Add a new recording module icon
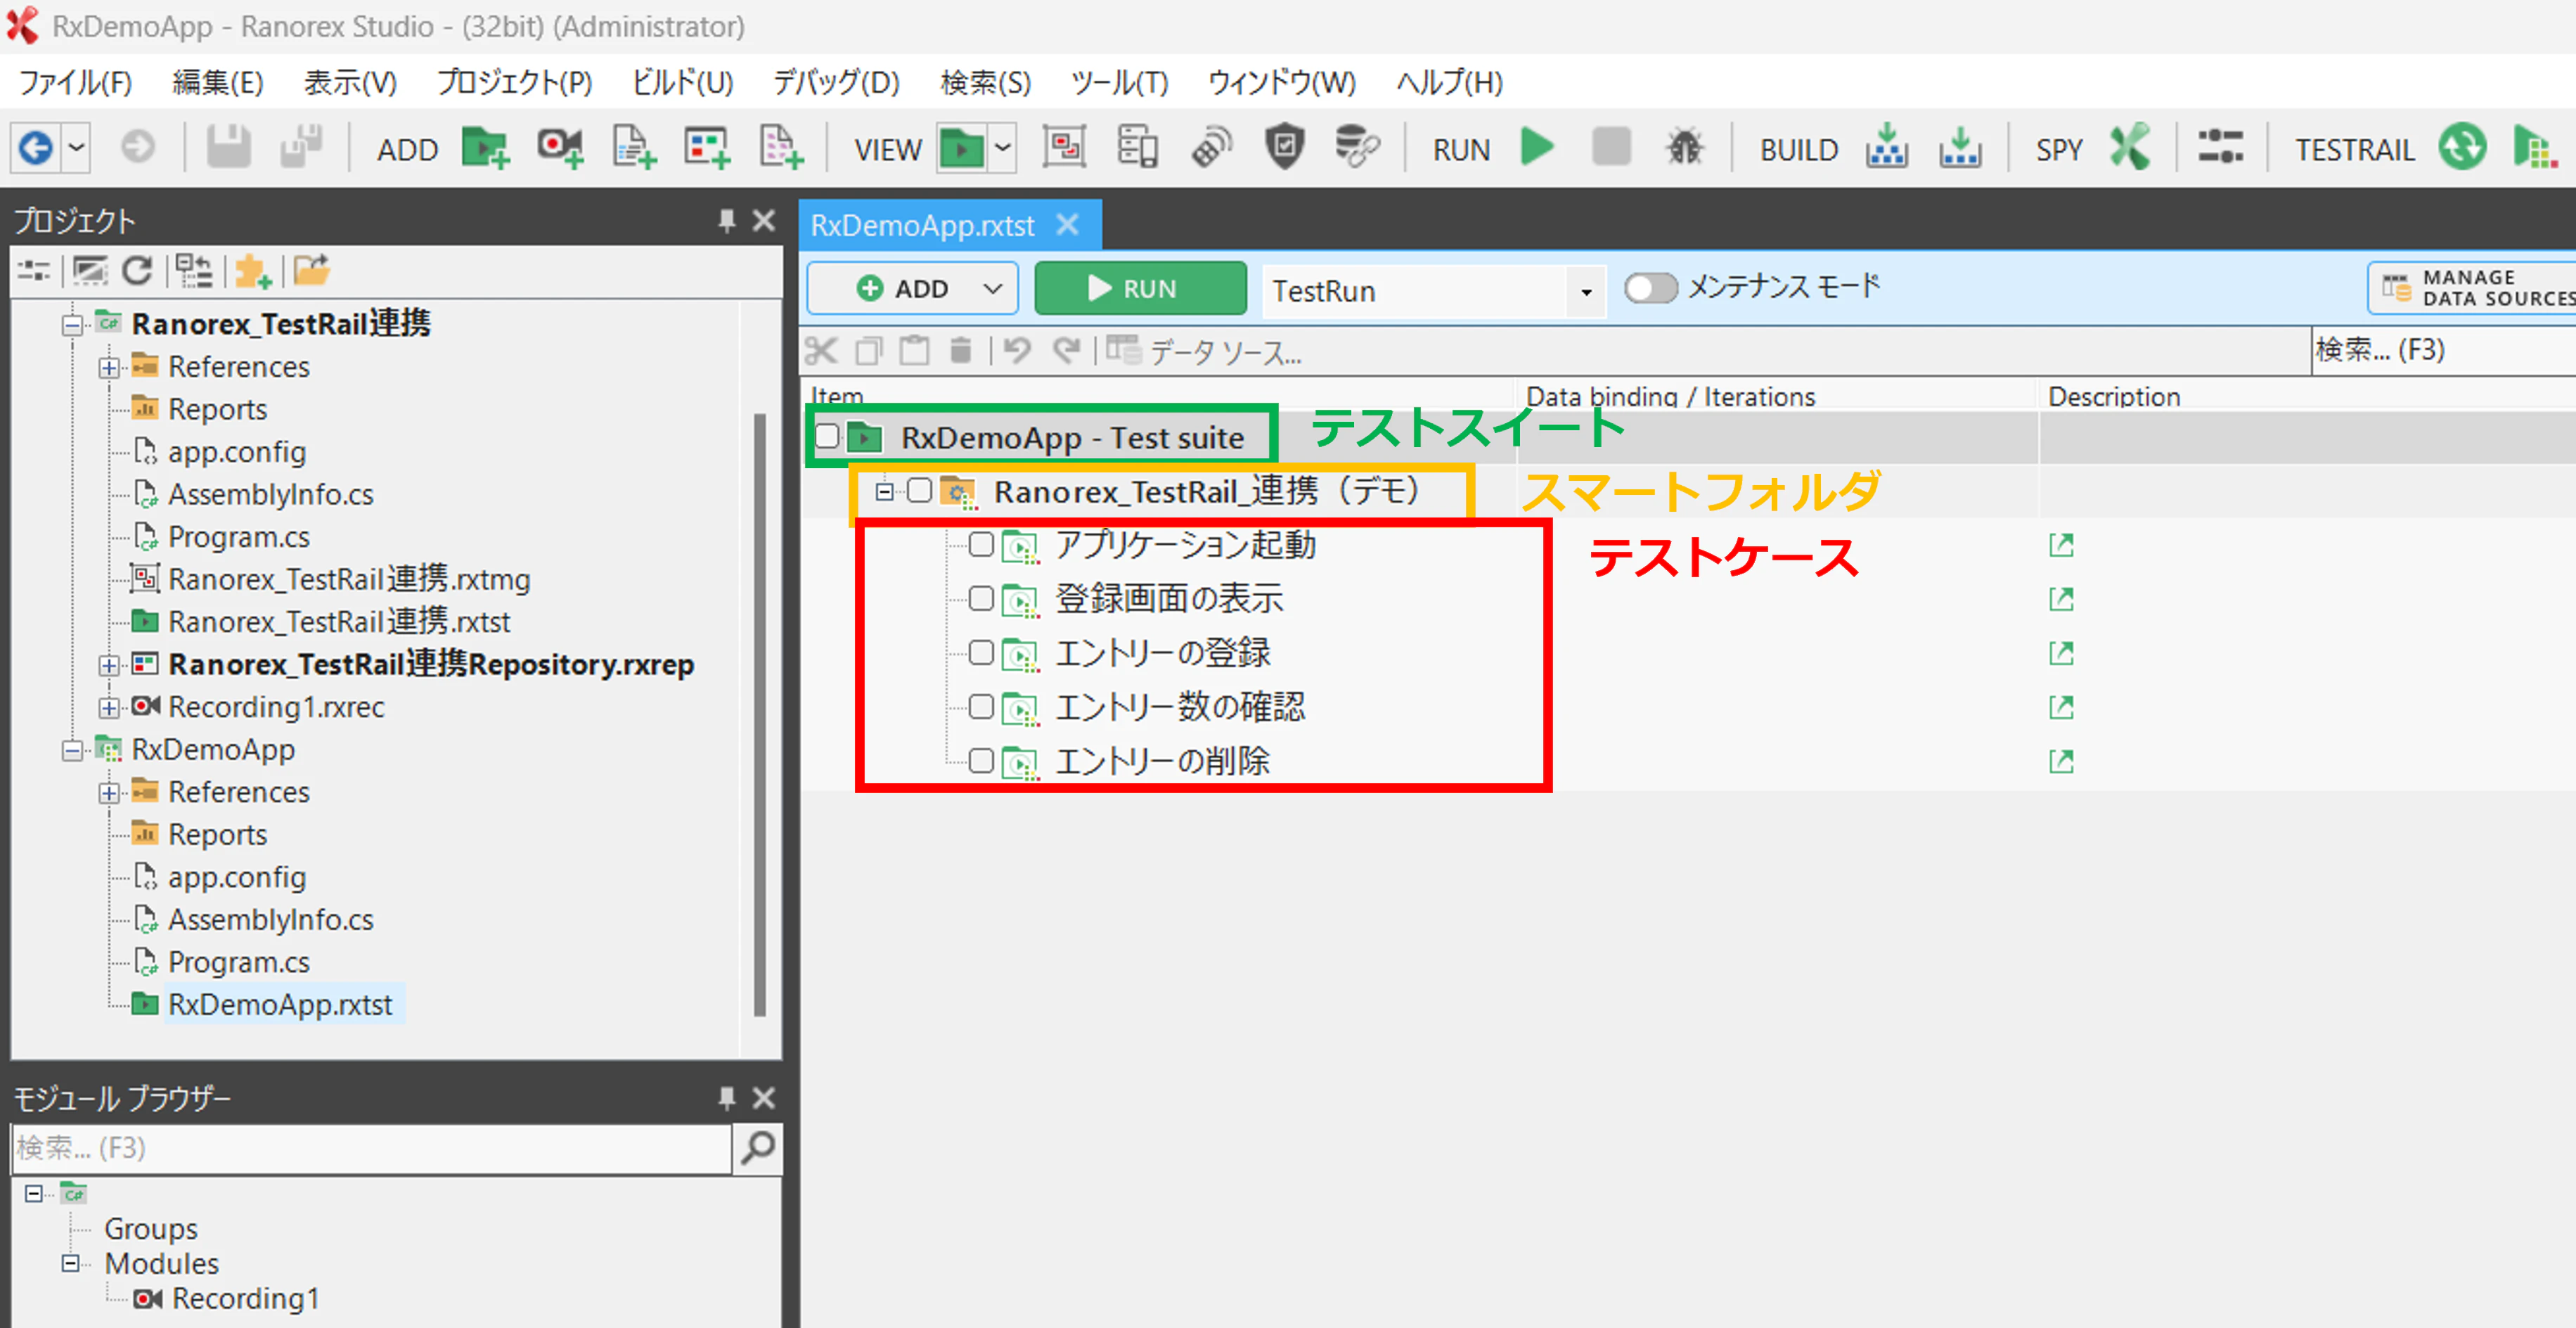Viewport: 2576px width, 1328px height. (560, 148)
